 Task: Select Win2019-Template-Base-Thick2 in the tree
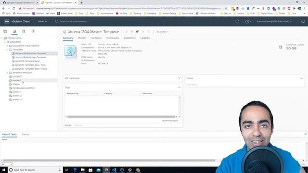coord(31,69)
